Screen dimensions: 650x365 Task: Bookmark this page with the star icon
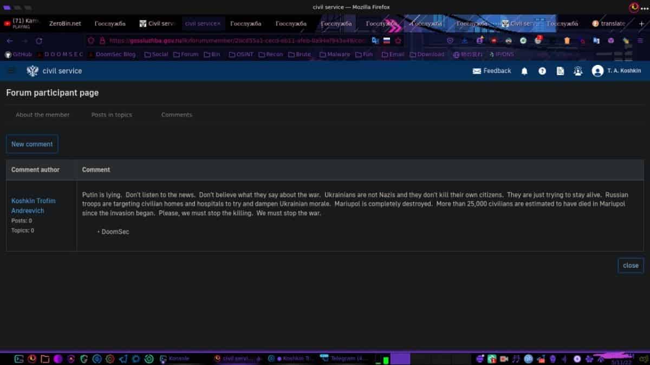pyautogui.click(x=399, y=41)
